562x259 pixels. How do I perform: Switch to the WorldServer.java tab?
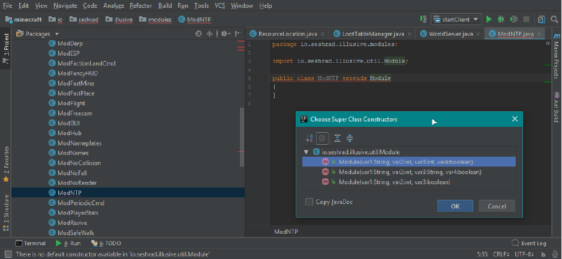coord(447,34)
